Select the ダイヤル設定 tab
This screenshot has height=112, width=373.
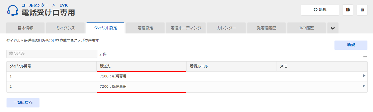coord(105,28)
